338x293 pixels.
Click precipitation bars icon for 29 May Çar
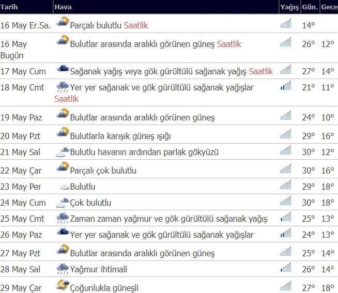[x=286, y=286]
